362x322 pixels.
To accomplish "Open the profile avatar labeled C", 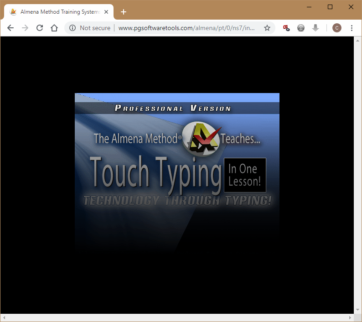I will pos(337,28).
